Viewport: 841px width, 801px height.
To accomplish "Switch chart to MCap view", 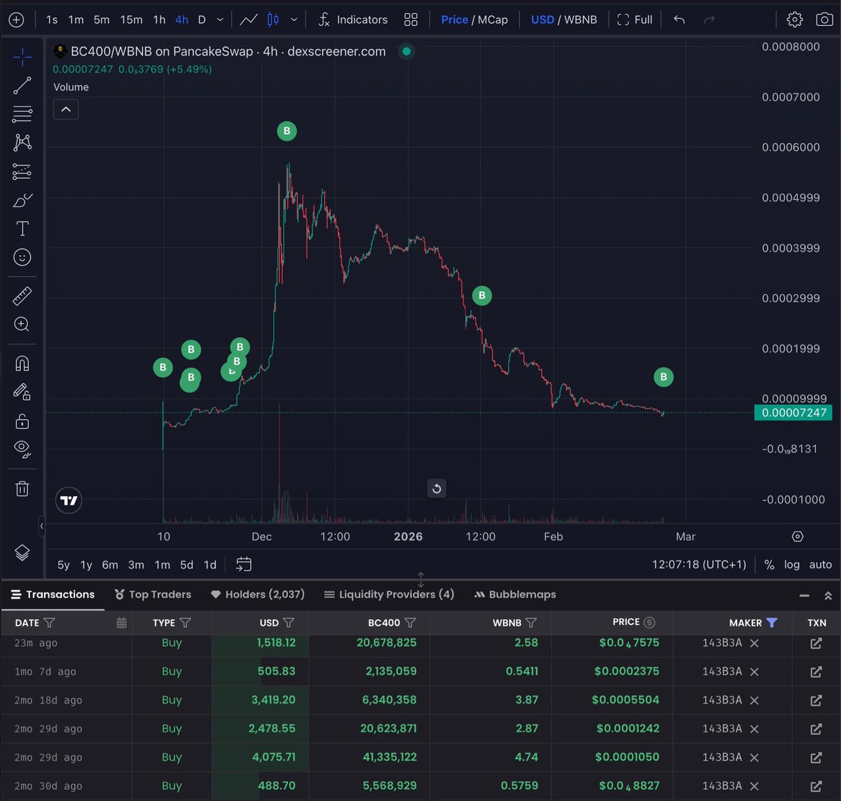I will pyautogui.click(x=493, y=20).
